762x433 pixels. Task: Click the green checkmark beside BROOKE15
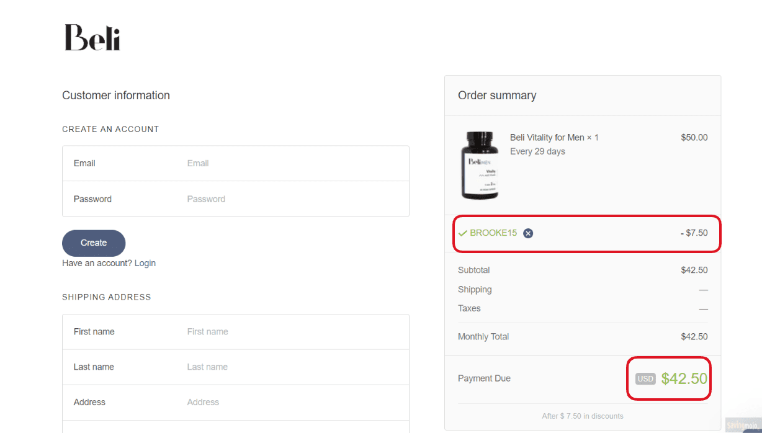point(462,233)
